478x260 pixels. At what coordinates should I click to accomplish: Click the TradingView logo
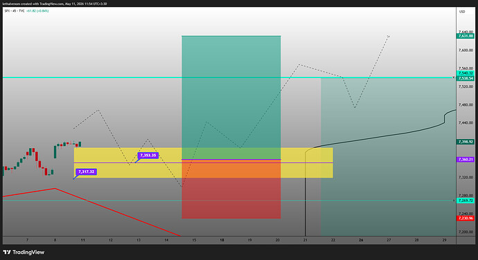24,252
